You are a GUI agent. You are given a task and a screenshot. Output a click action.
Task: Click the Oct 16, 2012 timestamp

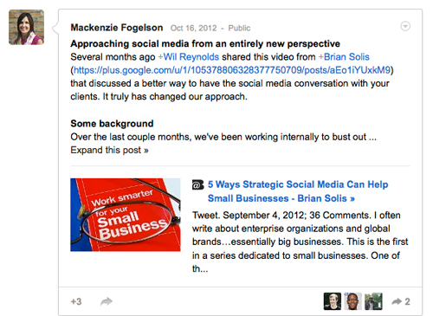point(193,28)
